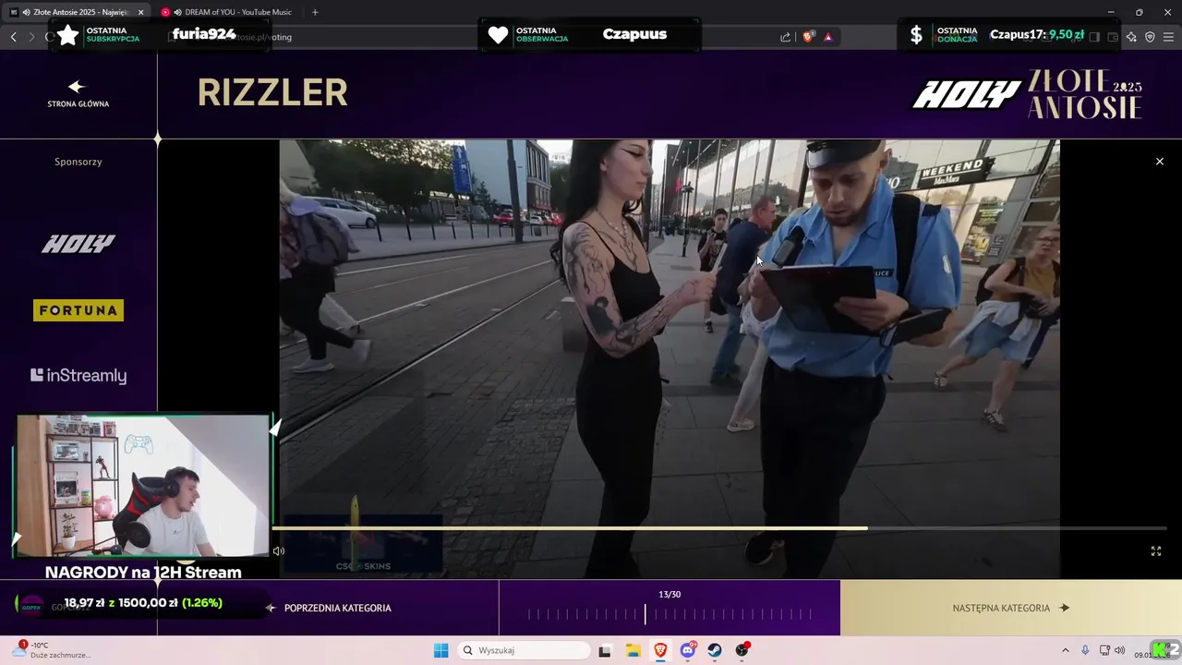Click the microphone tray icon
1182x665 pixels.
pyautogui.click(x=1085, y=650)
